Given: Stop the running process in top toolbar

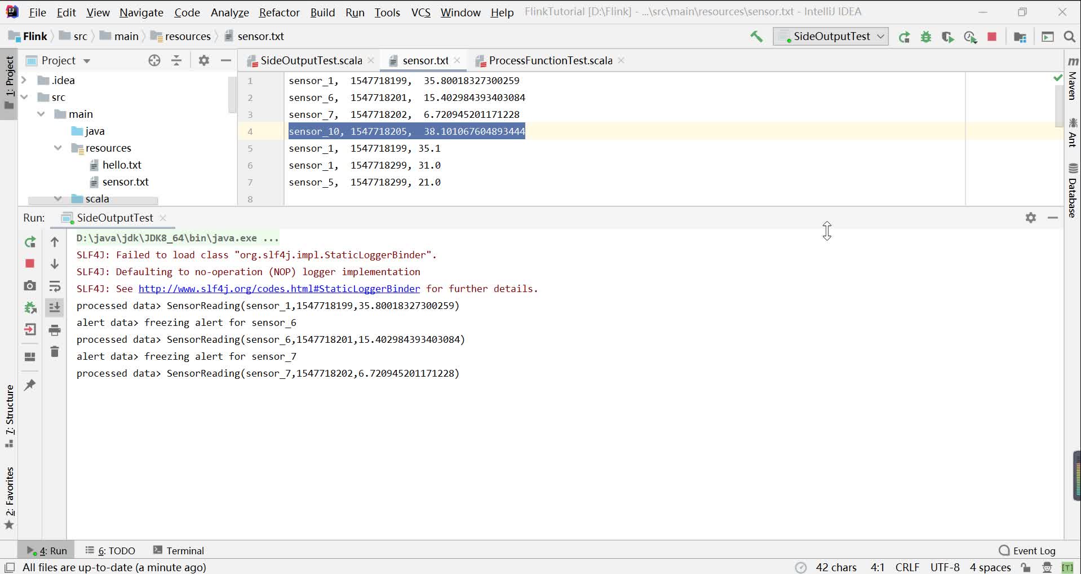Looking at the screenshot, I should [992, 37].
